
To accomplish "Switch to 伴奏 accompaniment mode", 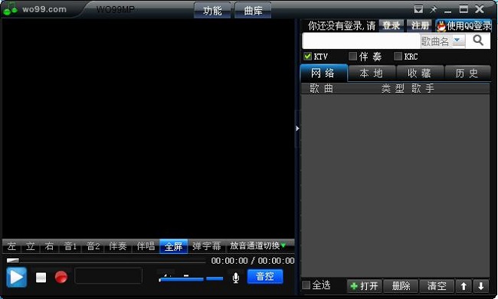I will (x=118, y=246).
